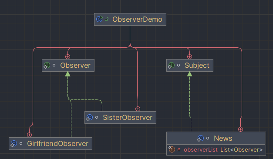Image resolution: width=273 pixels, height=159 pixels.
Task: Click the Observer interface icon
Action: click(x=47, y=65)
